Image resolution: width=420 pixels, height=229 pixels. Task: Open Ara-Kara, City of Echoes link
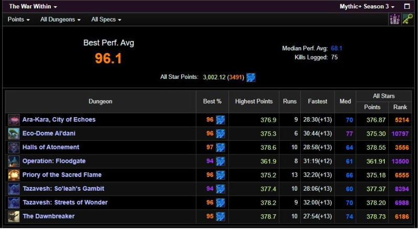tap(59, 119)
